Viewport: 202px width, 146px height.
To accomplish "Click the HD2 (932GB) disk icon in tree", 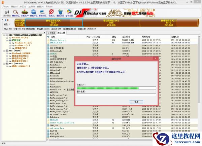I will (x=7, y=50).
